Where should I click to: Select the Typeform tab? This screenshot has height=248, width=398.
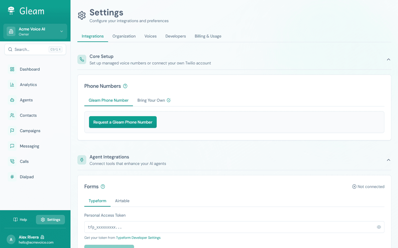tap(97, 201)
